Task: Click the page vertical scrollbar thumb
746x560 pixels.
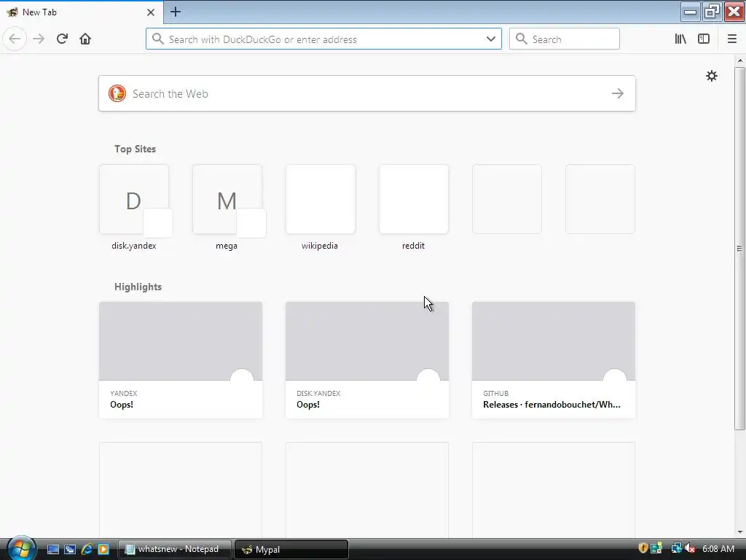Action: point(740,249)
